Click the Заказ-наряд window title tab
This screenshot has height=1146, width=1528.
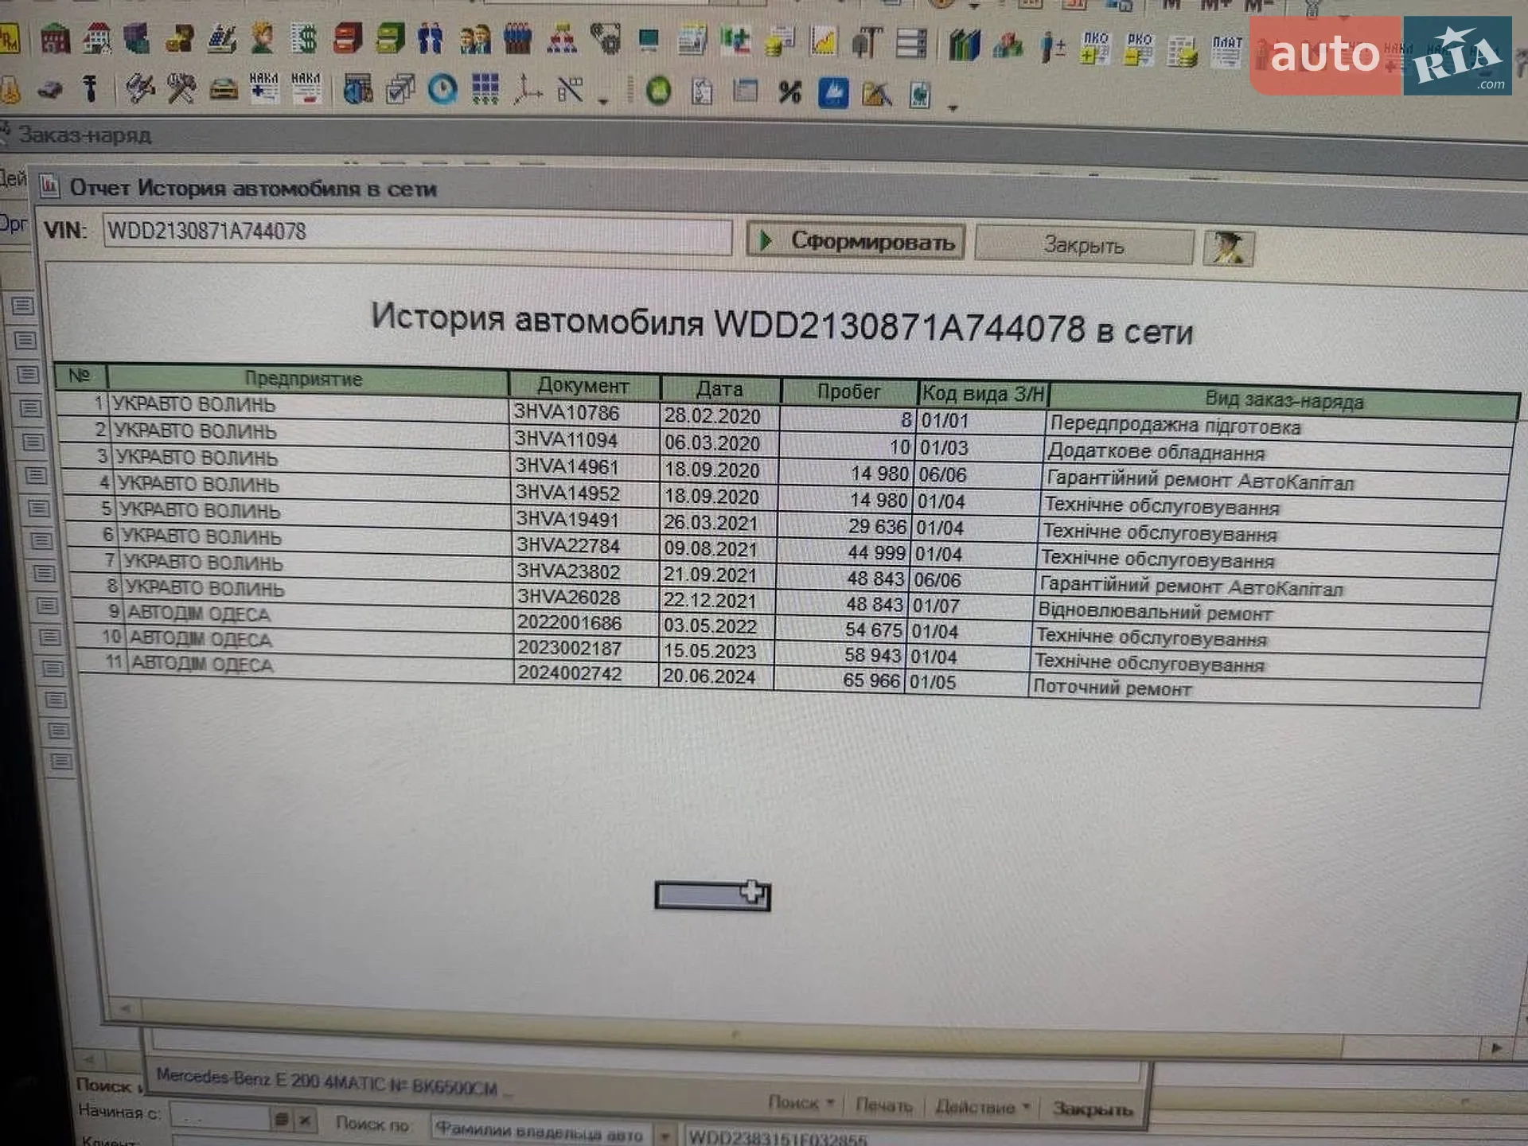click(x=84, y=134)
